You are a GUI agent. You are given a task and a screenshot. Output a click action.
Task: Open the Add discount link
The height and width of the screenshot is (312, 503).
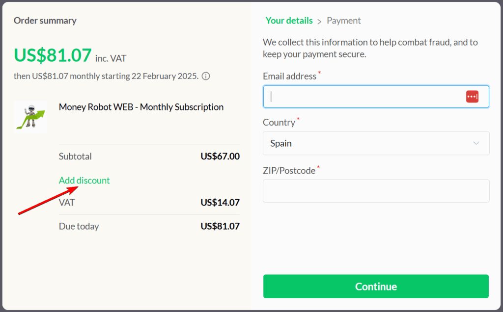point(84,181)
